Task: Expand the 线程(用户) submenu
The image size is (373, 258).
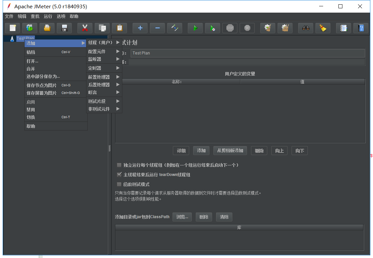Action: [x=104, y=43]
